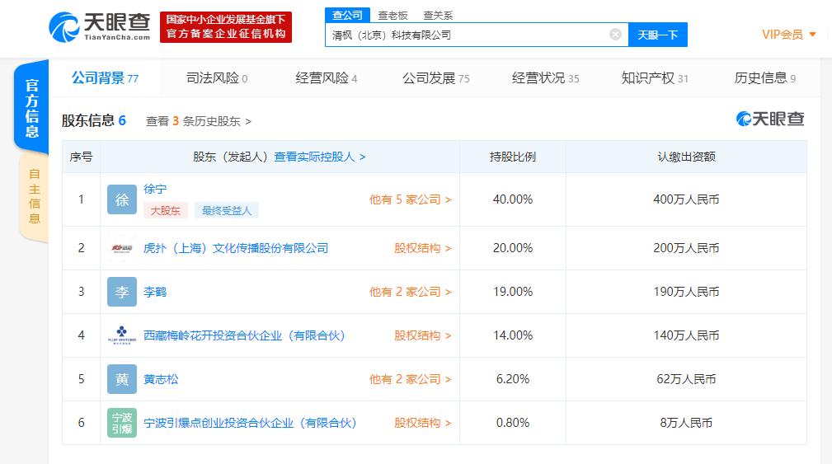The image size is (832, 464).
Task: Select the 查老板 search tab
Action: click(x=392, y=16)
